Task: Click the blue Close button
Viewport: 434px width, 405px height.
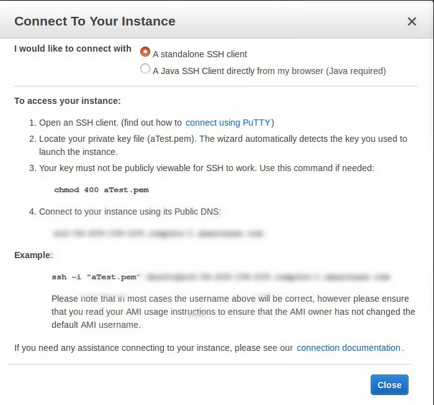Action: coord(389,384)
